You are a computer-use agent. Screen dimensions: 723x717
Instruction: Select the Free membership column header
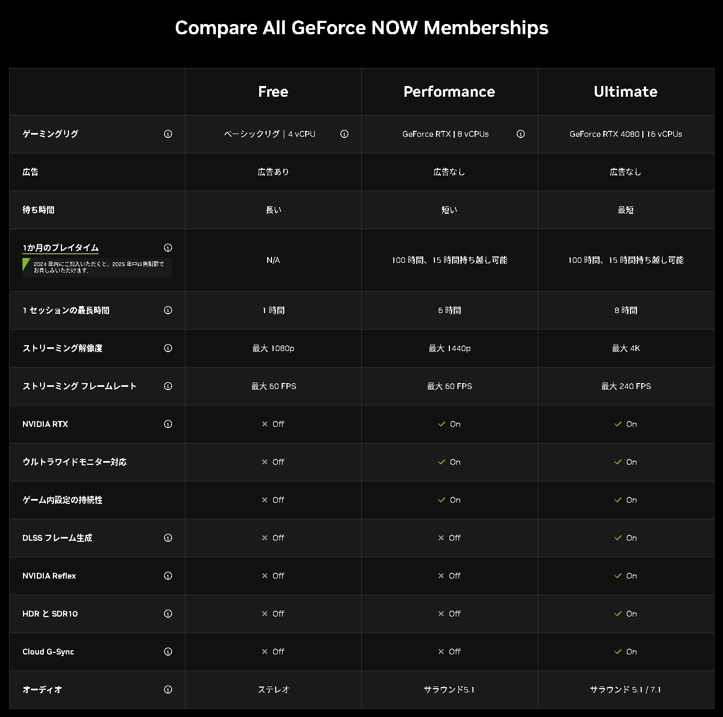tap(273, 92)
